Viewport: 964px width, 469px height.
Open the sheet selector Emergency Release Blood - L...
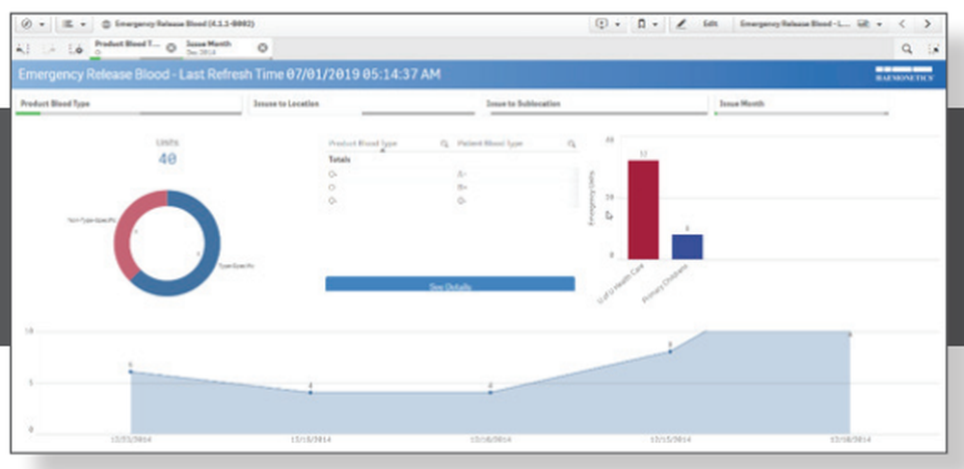pos(794,24)
